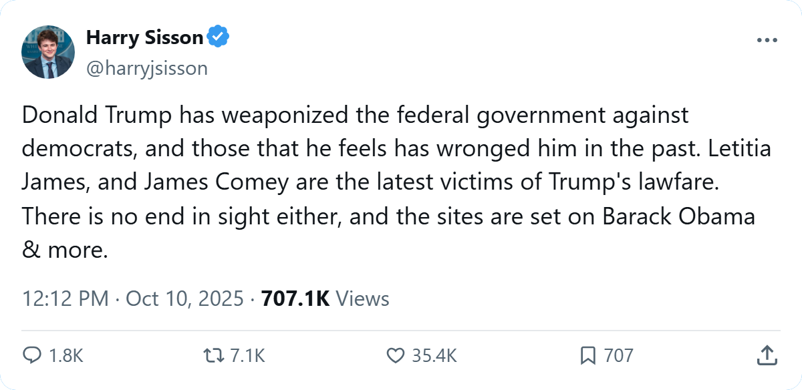Click the share upload arrow icon
This screenshot has width=802, height=390.
point(767,355)
